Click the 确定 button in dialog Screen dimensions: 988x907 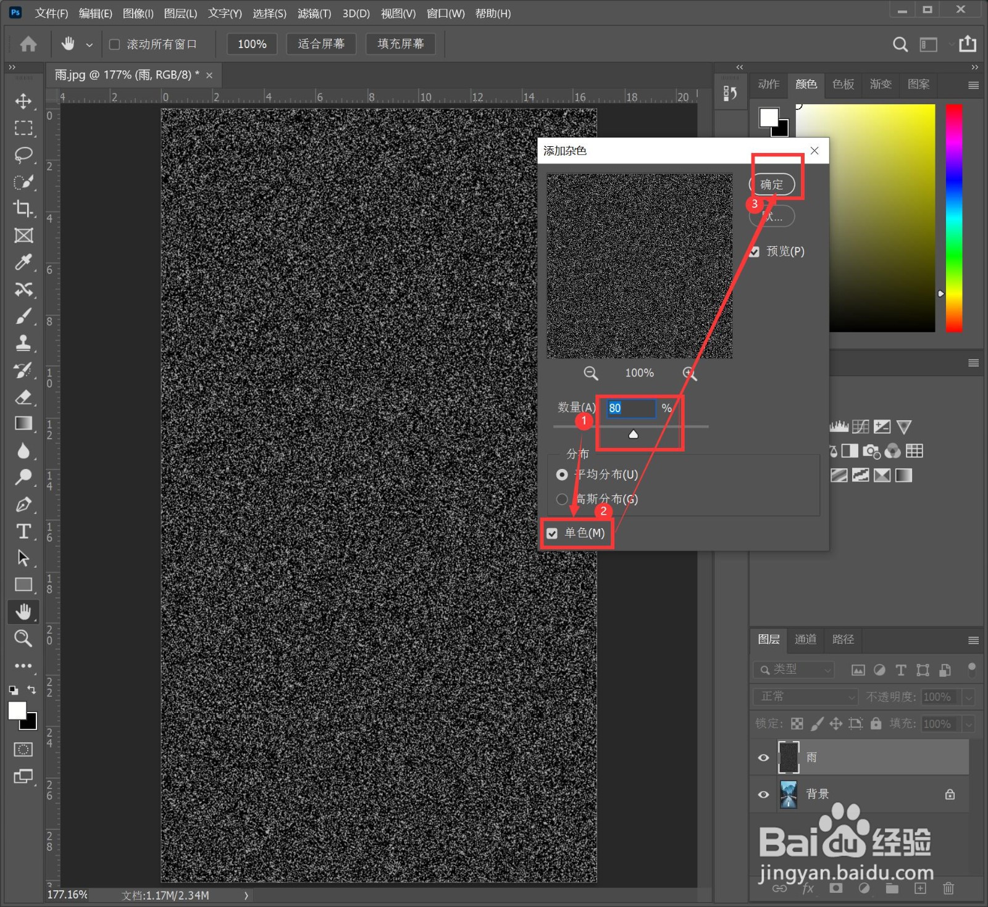pos(772,184)
